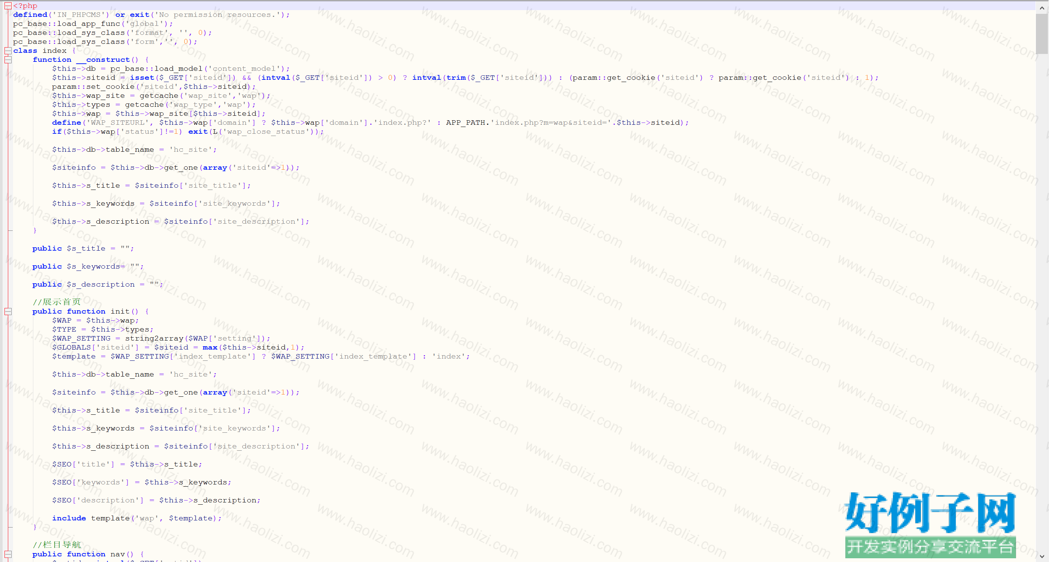1049x562 pixels.
Task: Click the load_sys_class('form') line
Action: (105, 42)
